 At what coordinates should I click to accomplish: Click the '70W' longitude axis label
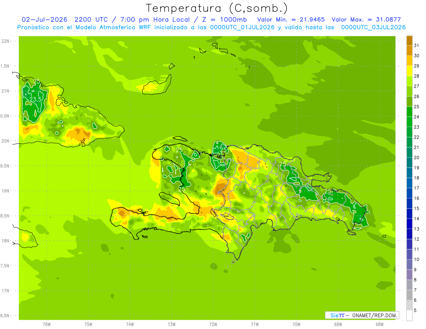pos(296,324)
